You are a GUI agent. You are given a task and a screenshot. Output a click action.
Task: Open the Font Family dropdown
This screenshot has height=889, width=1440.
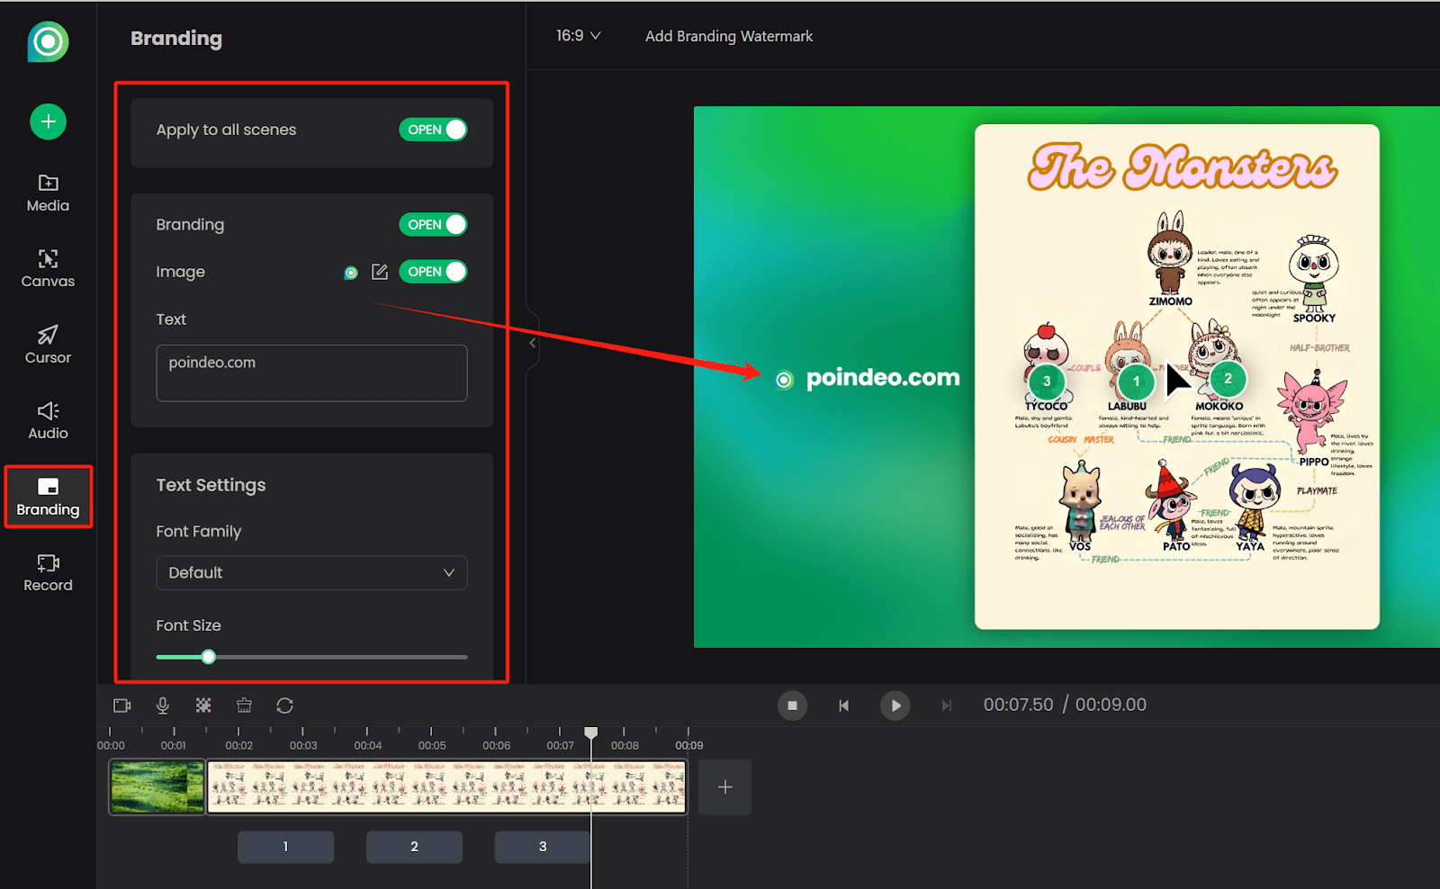coord(311,573)
